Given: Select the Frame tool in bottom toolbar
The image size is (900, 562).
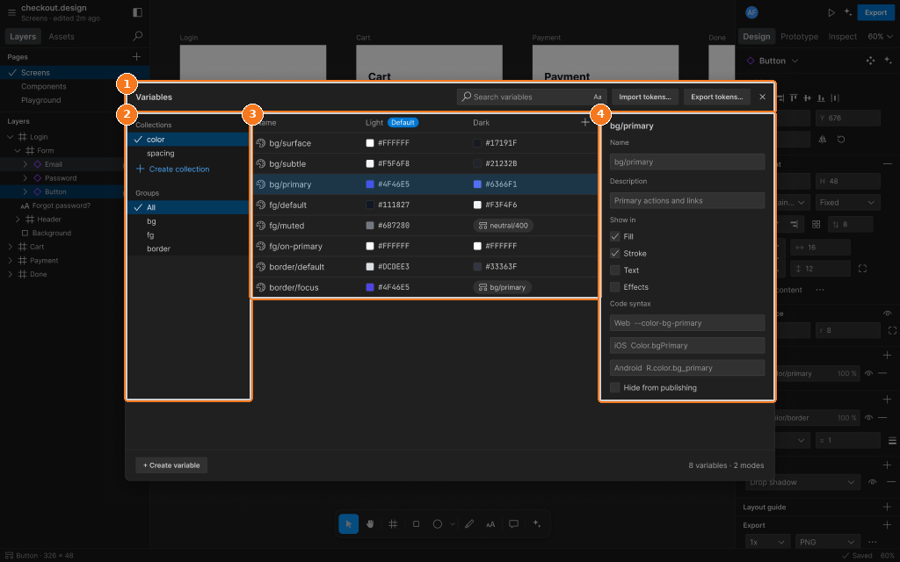Looking at the screenshot, I should tap(393, 523).
